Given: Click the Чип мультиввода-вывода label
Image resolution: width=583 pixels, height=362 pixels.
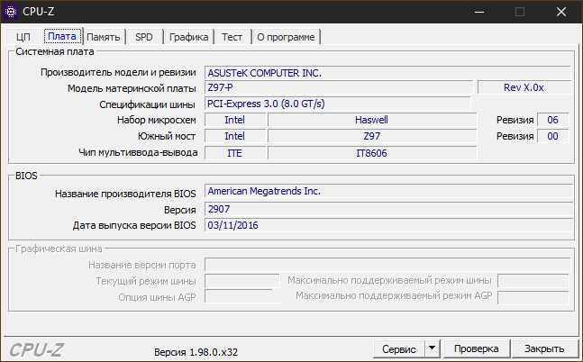Looking at the screenshot, I should pos(138,152).
